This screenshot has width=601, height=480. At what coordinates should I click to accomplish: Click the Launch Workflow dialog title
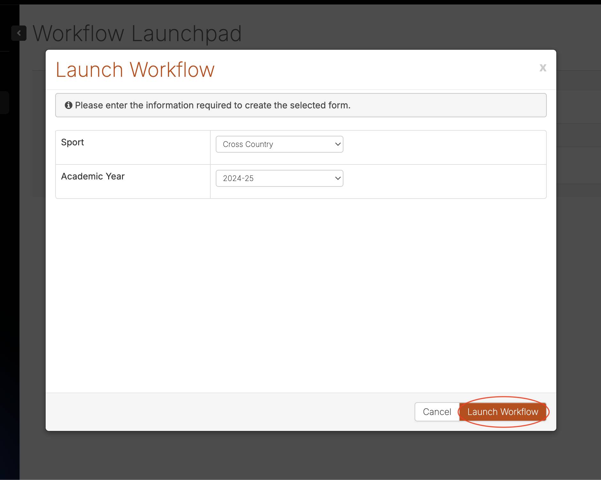[x=135, y=69]
